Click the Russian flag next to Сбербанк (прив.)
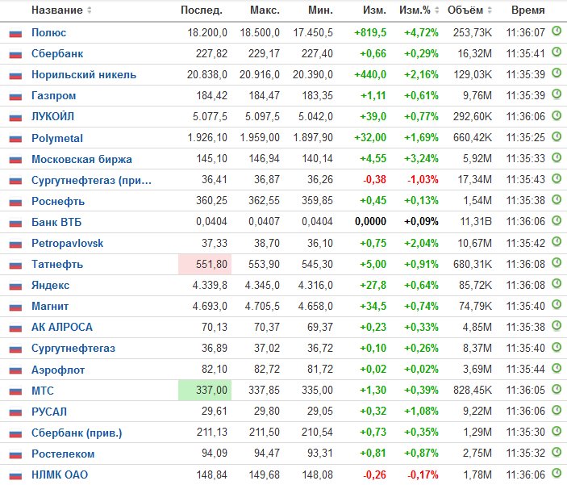Viewport: 567px width, 485px height. (x=15, y=433)
